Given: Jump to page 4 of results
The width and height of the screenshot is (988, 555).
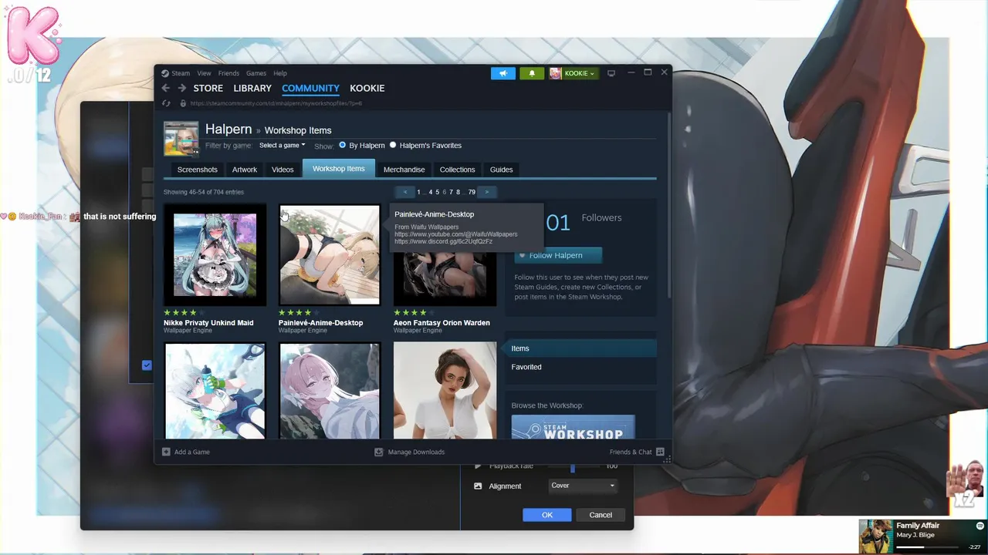Looking at the screenshot, I should (x=431, y=192).
